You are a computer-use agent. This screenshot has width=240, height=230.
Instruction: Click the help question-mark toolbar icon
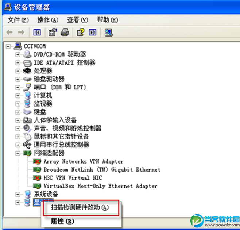coord(81,32)
